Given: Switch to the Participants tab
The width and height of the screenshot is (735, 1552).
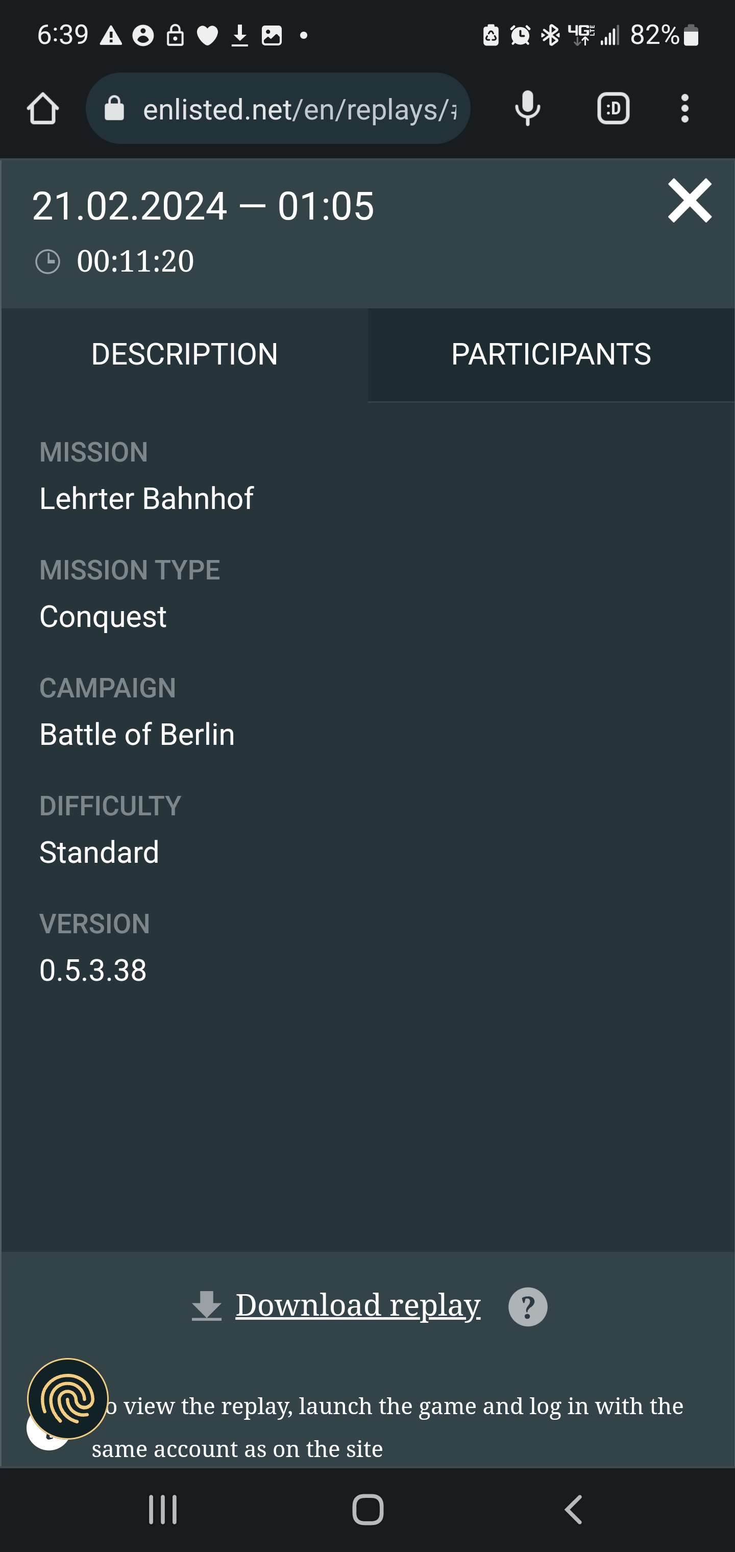Looking at the screenshot, I should click(551, 354).
